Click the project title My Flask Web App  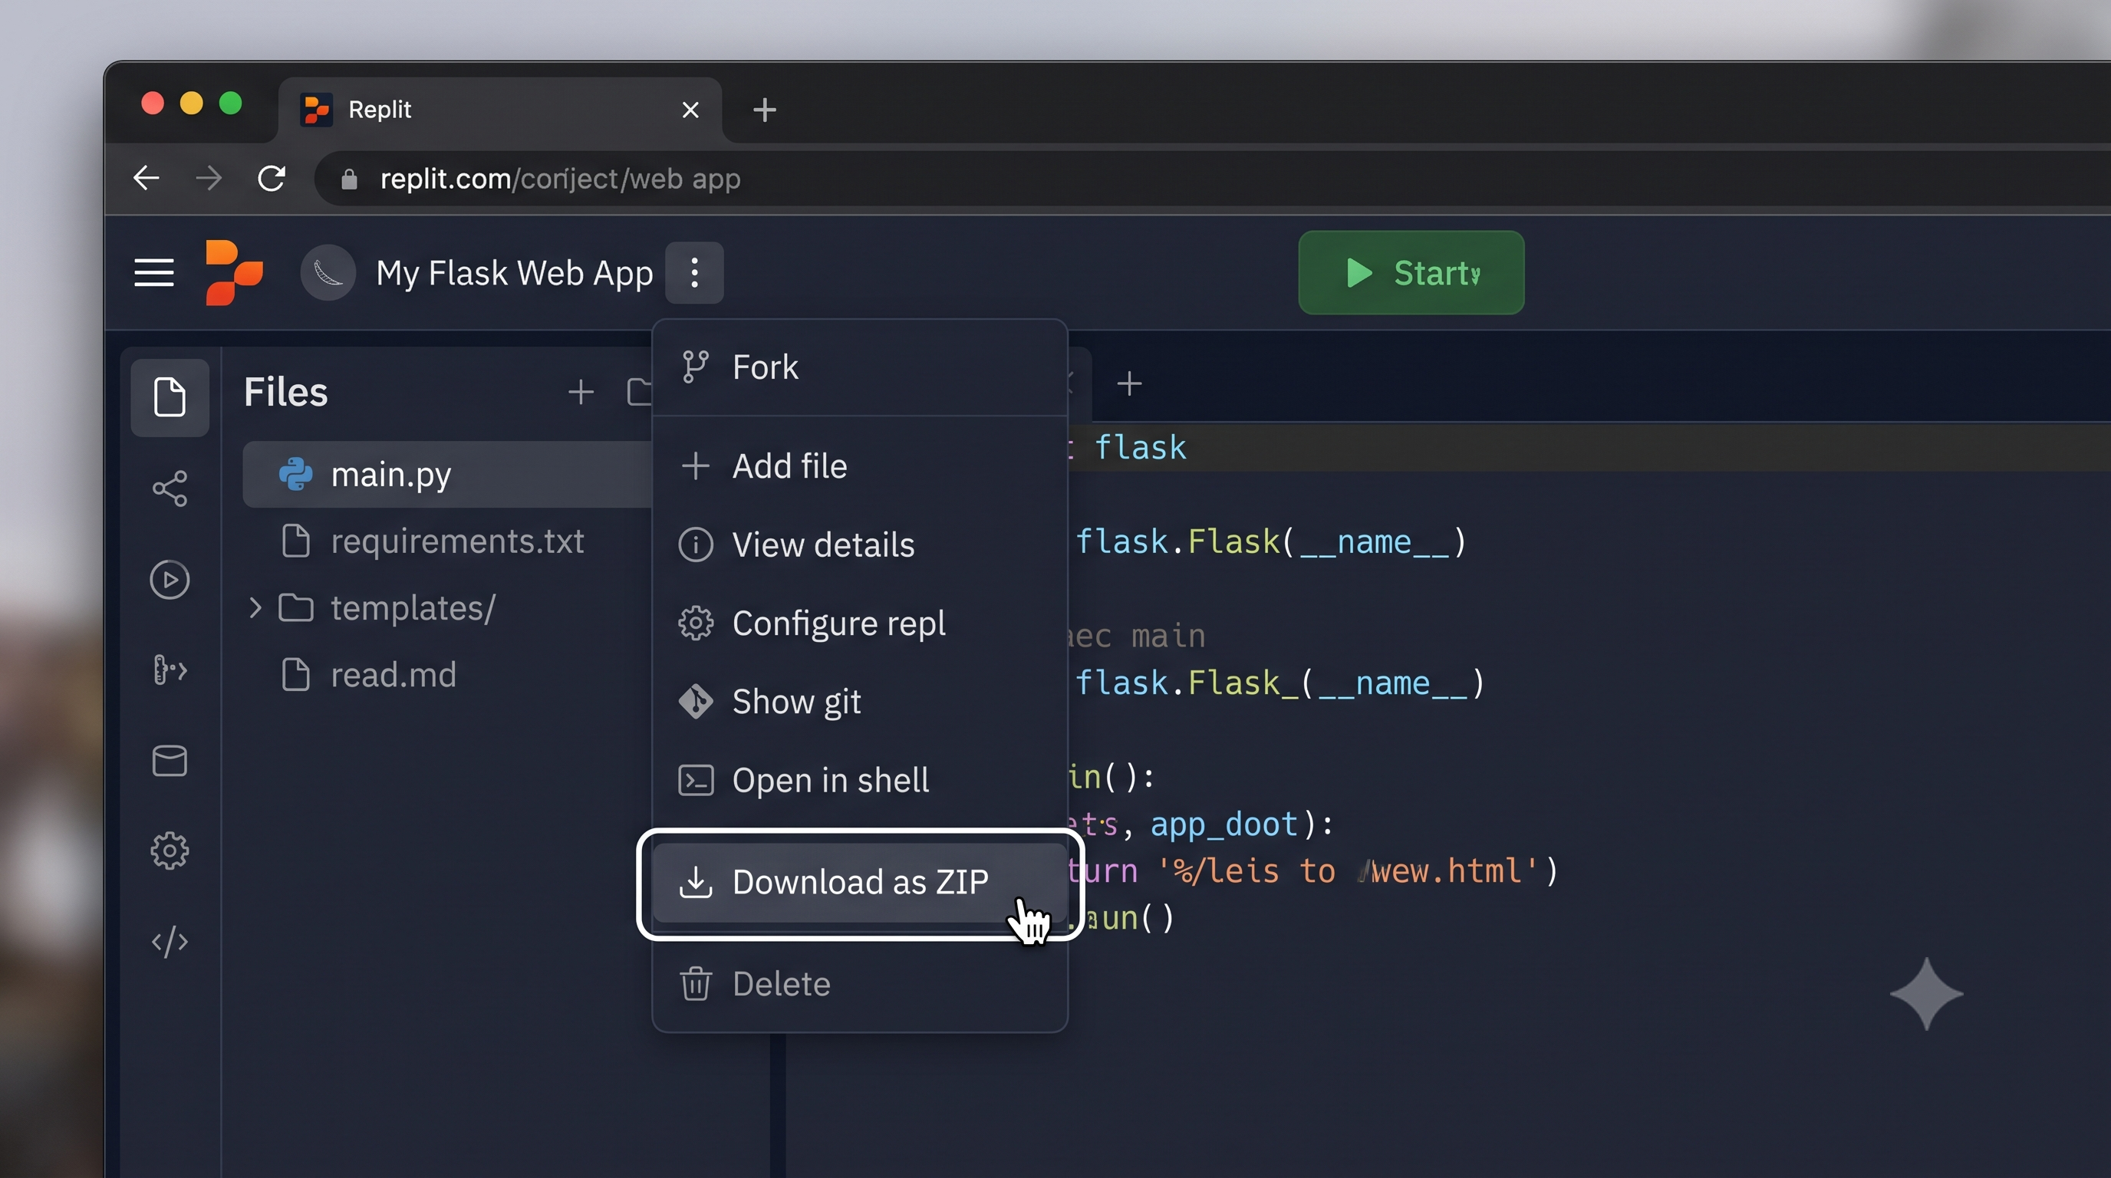[x=515, y=273]
